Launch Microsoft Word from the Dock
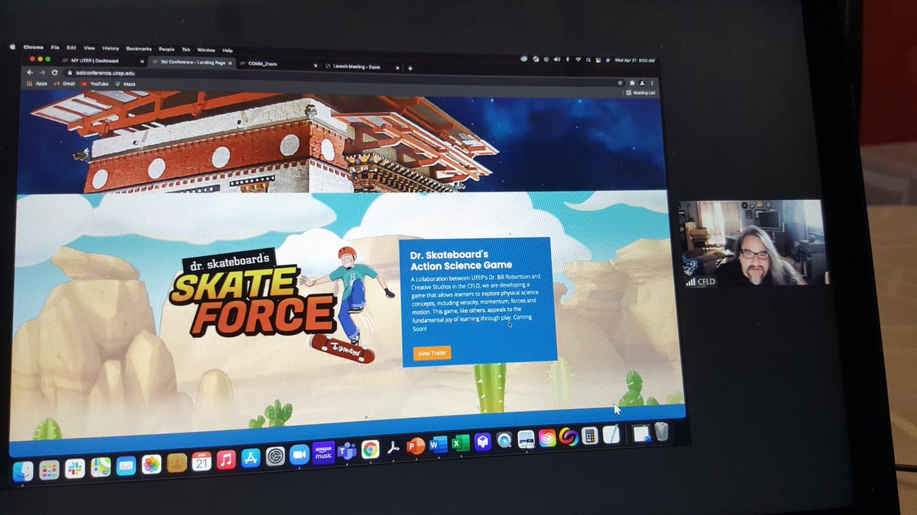This screenshot has width=917, height=515. tap(439, 445)
